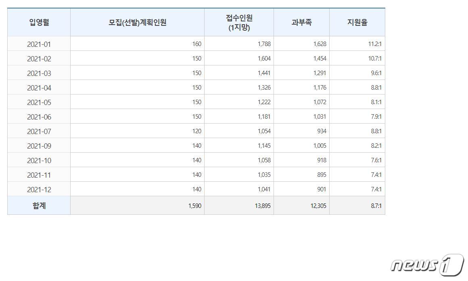Select the overall 8.7:1 ratio cell

point(375,206)
